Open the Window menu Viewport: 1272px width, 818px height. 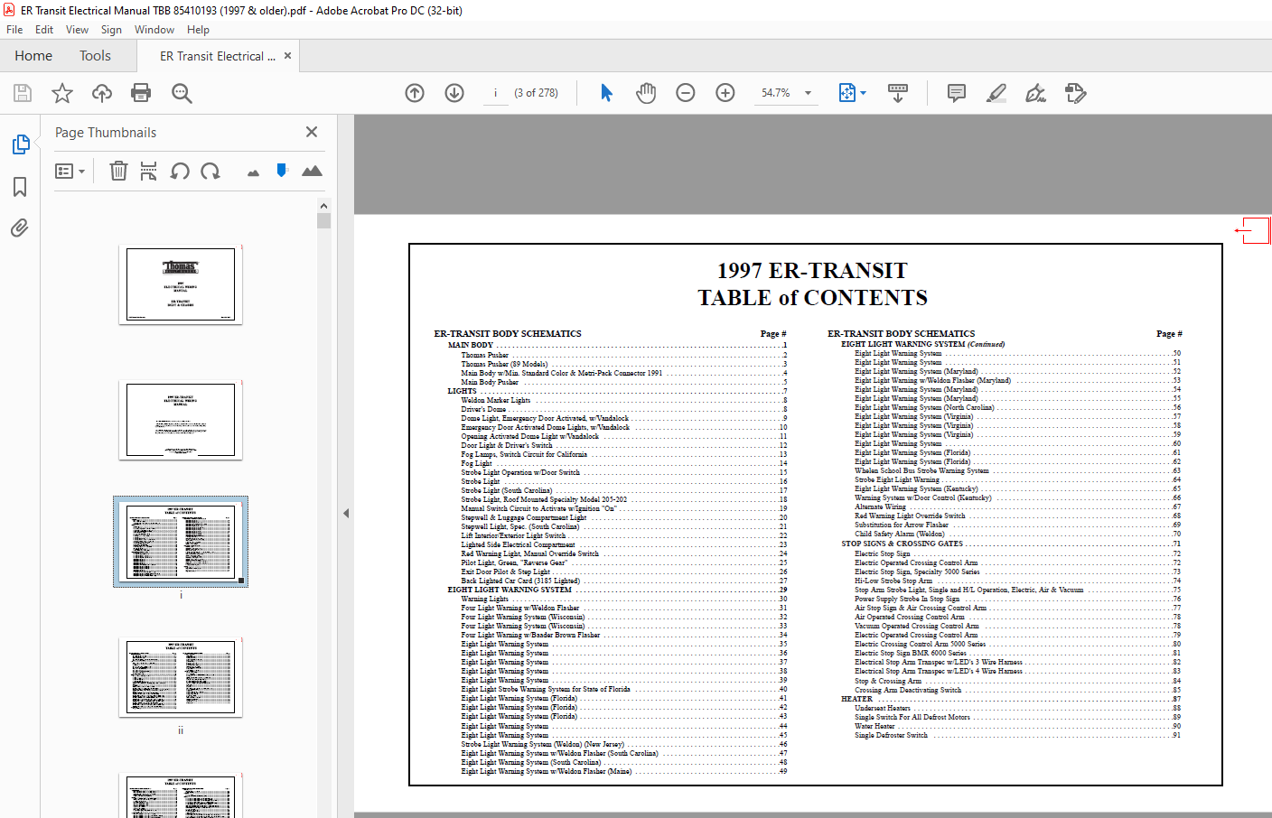[154, 30]
